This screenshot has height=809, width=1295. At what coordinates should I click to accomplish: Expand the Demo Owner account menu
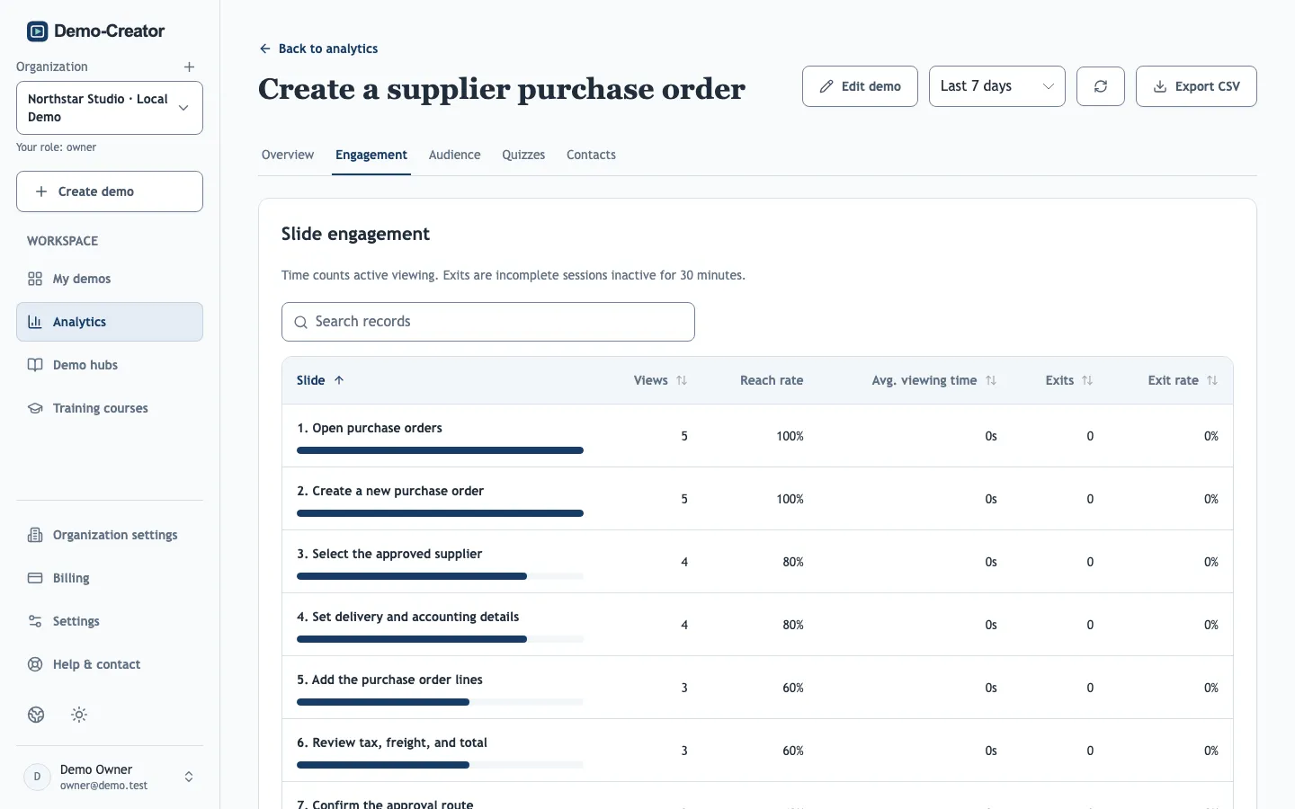coord(110,777)
